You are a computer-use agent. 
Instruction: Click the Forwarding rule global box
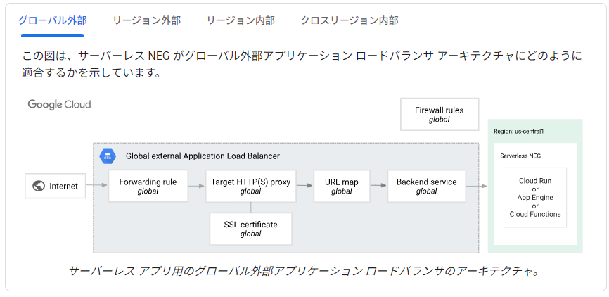148,186
